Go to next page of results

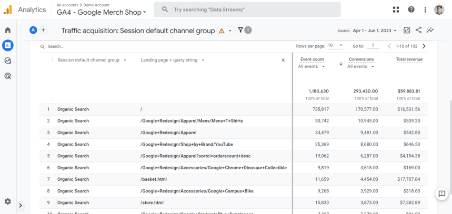click(424, 46)
